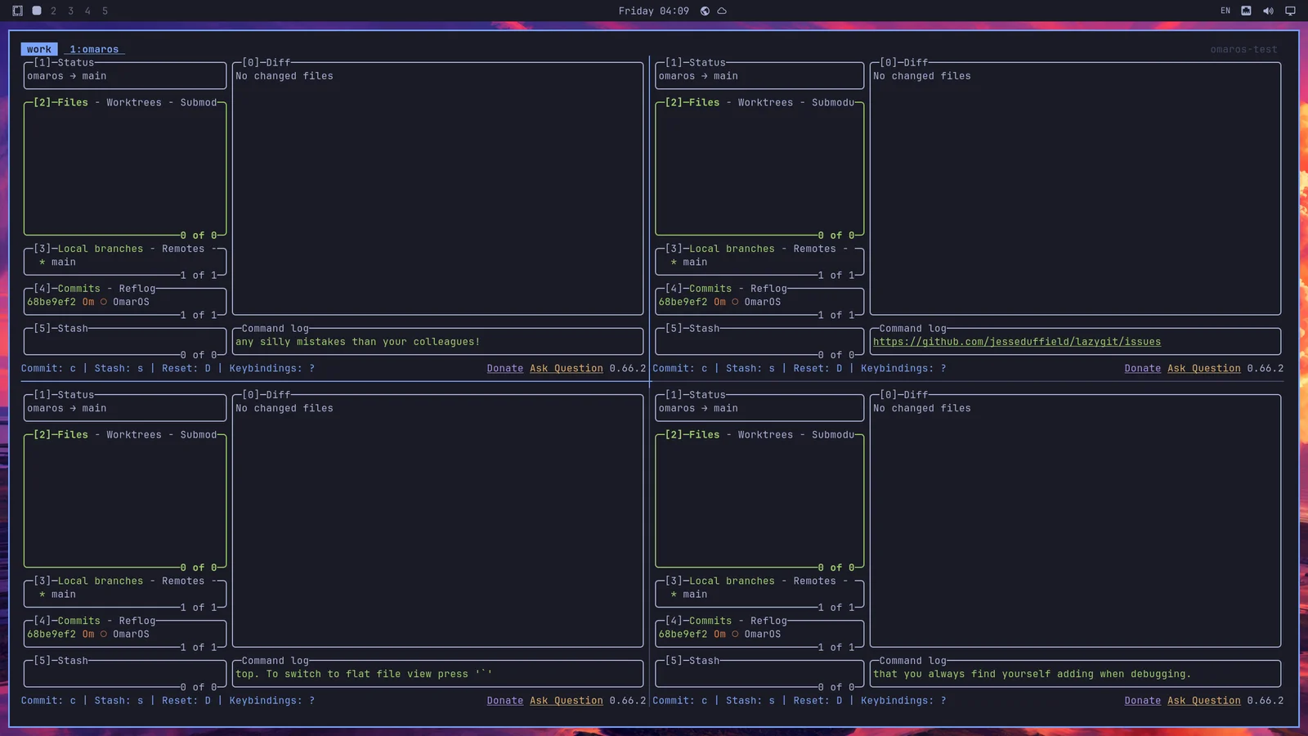Select commit 68be9ef2 in bottom-left pane
The image size is (1308, 736).
[x=125, y=634]
